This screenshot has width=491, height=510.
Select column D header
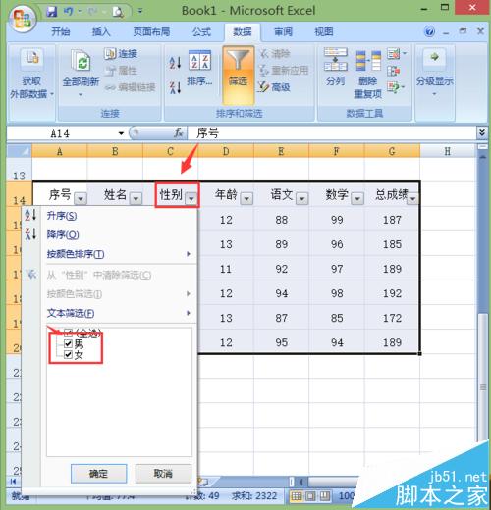[x=226, y=151]
